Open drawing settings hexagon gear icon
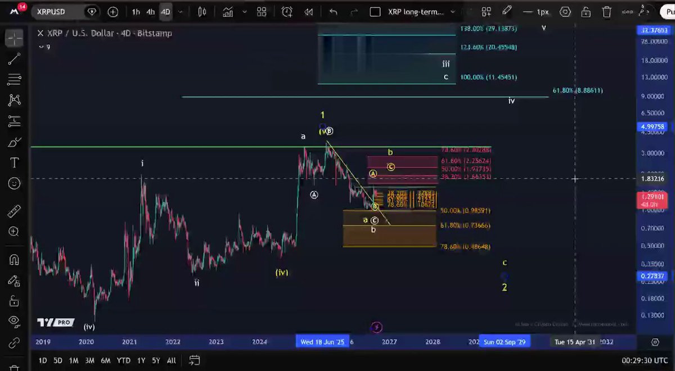The width and height of the screenshot is (675, 371). tap(565, 12)
